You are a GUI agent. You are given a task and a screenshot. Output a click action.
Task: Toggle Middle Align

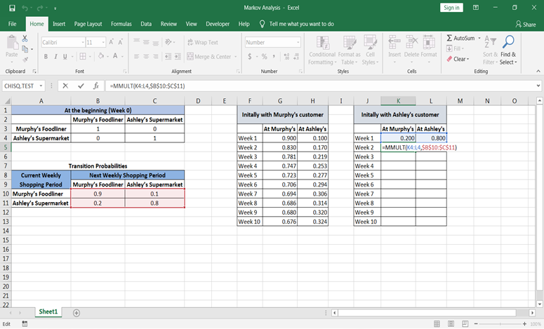146,42
